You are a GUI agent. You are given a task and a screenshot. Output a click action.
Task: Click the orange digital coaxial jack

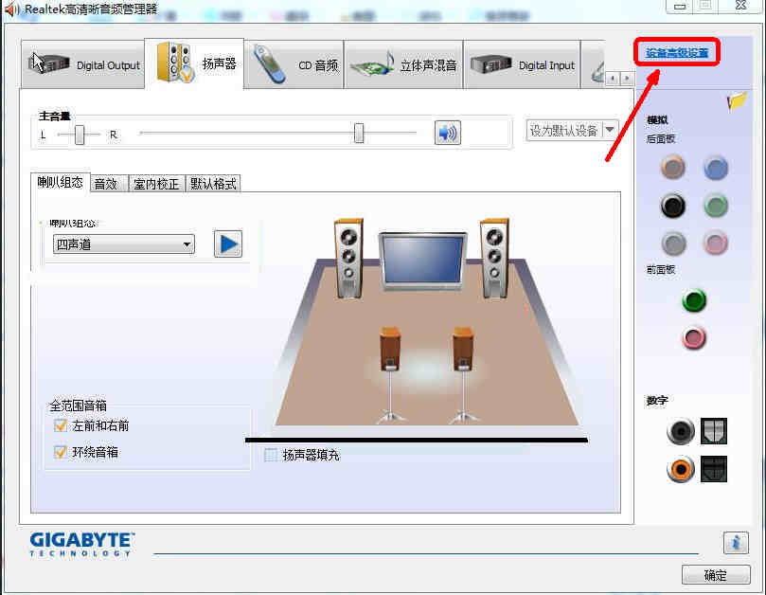tap(681, 469)
